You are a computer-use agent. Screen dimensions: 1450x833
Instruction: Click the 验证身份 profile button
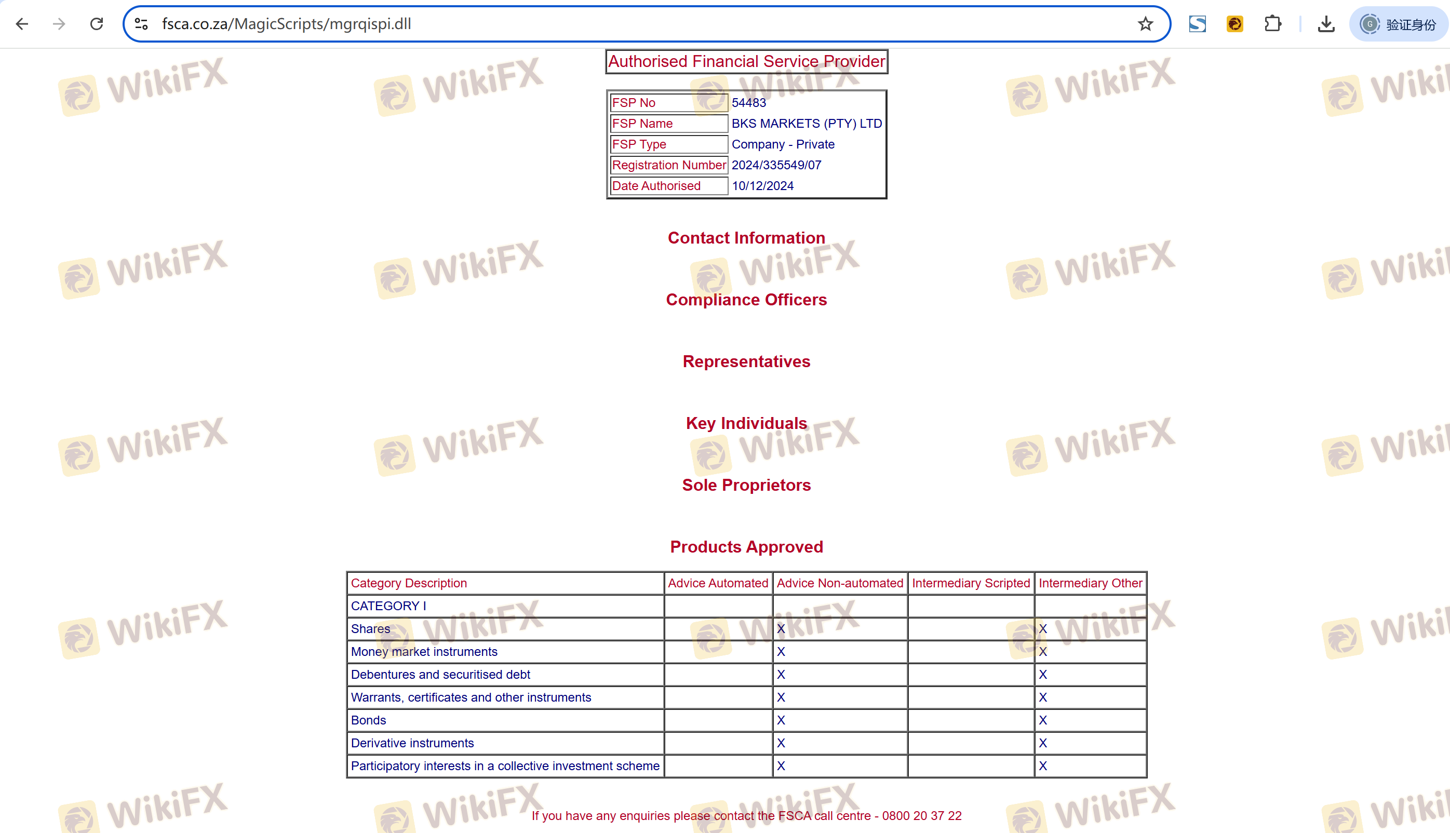pos(1399,24)
